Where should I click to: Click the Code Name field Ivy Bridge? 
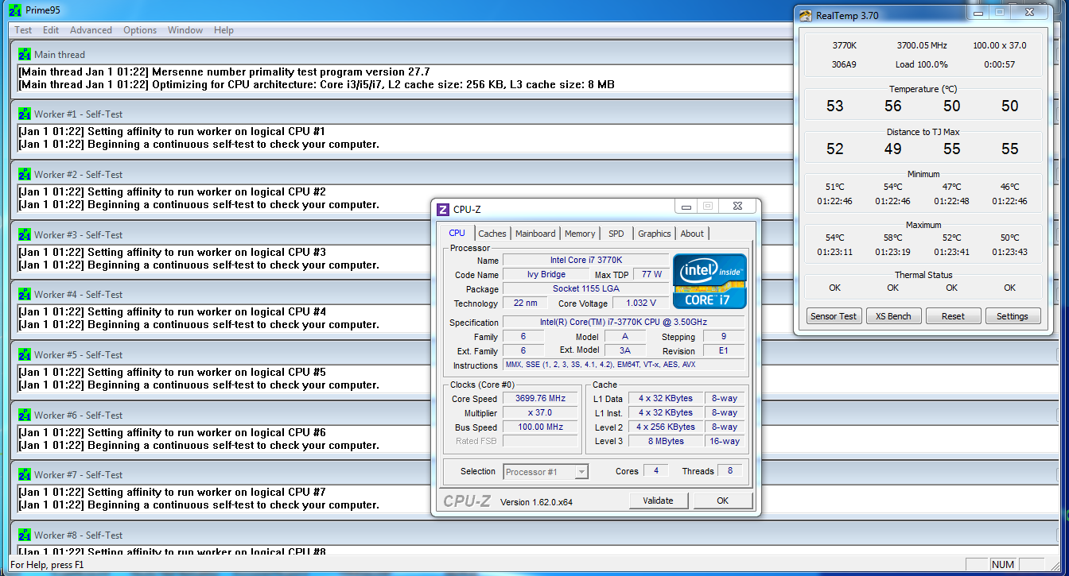click(x=546, y=275)
